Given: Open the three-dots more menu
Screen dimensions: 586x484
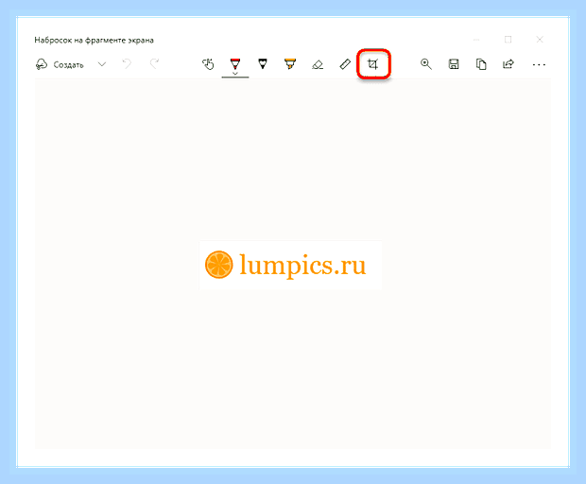Looking at the screenshot, I should click(539, 65).
